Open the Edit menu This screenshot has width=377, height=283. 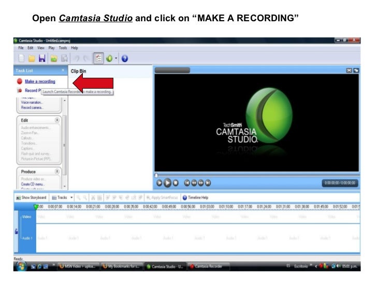[30, 48]
